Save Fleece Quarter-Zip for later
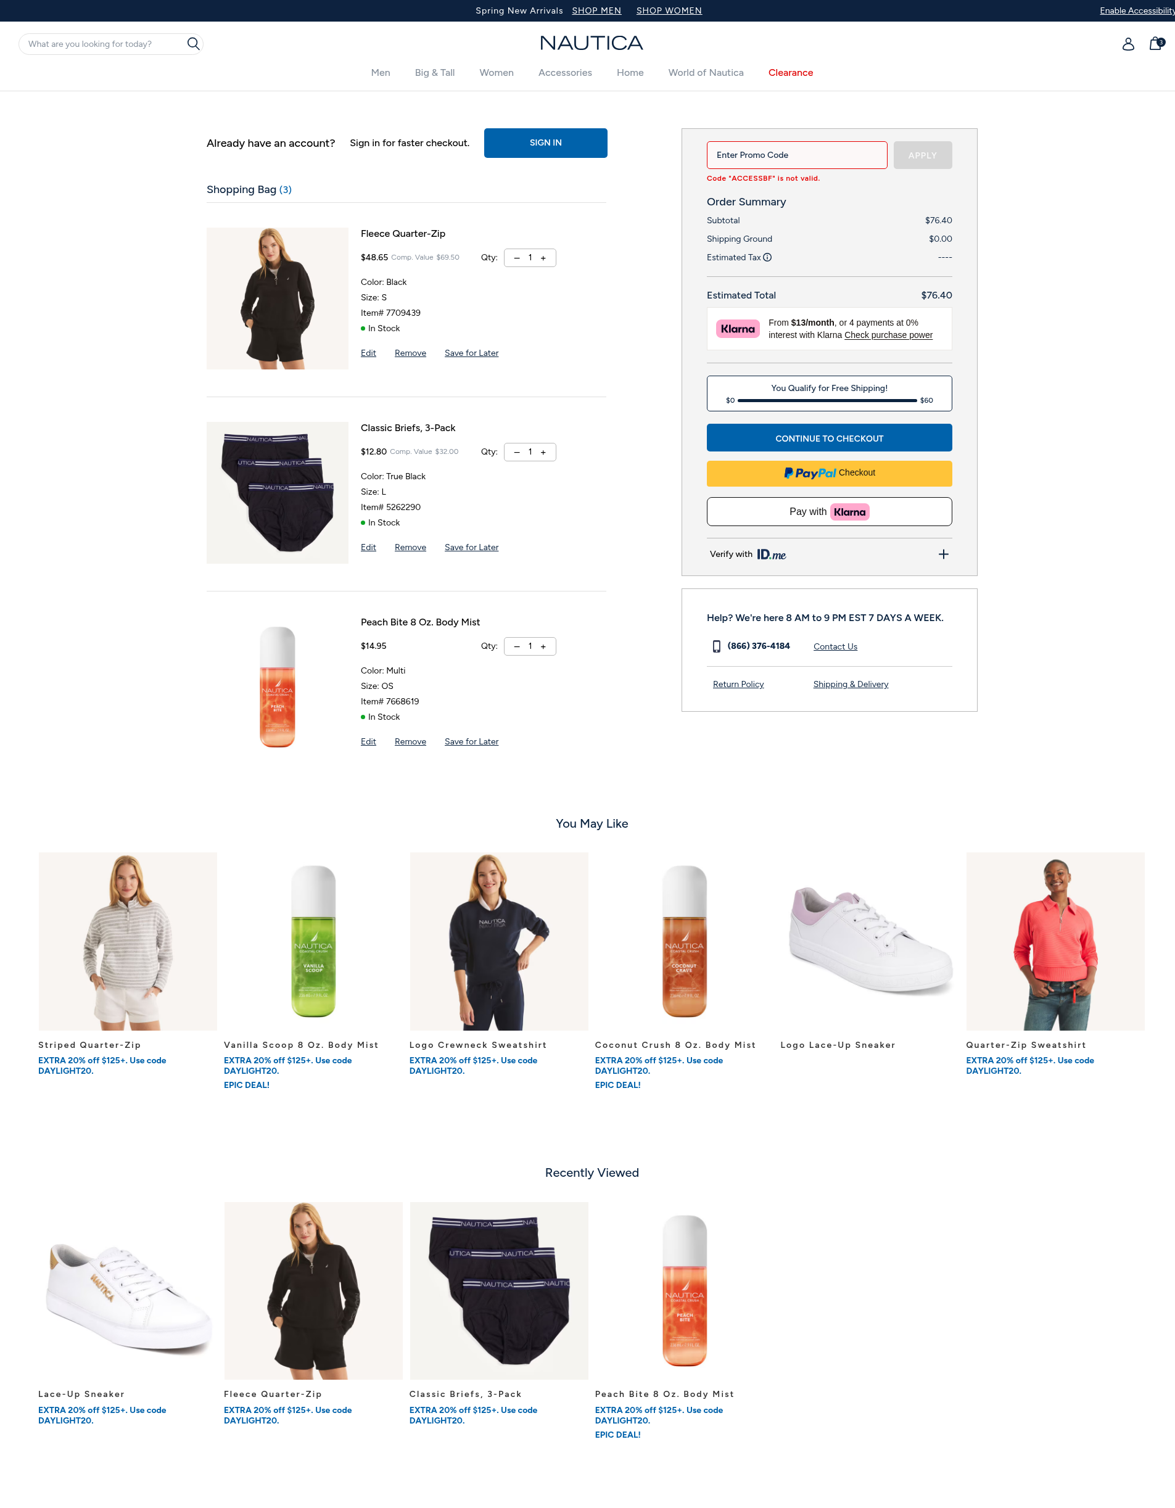Viewport: 1175px width, 1508px height. (471, 353)
